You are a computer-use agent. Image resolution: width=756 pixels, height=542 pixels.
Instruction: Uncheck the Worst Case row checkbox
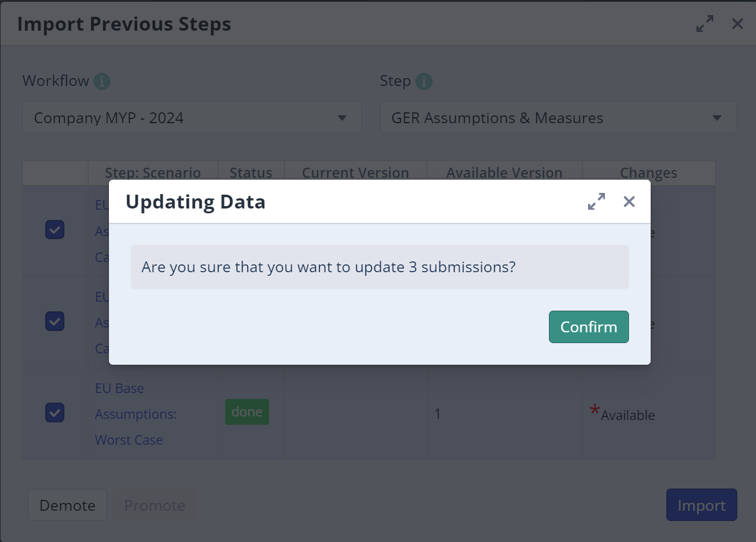coord(55,413)
